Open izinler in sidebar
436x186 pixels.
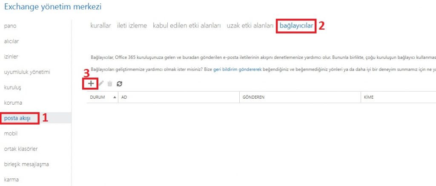coord(11,57)
